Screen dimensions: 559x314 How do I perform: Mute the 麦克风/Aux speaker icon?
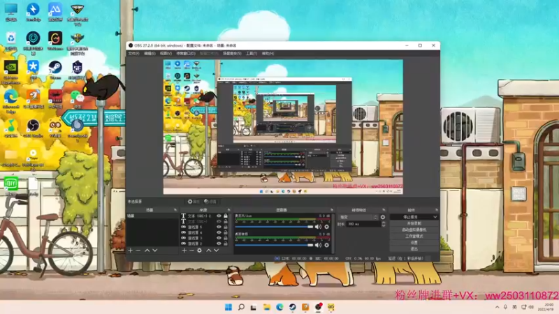(319, 227)
